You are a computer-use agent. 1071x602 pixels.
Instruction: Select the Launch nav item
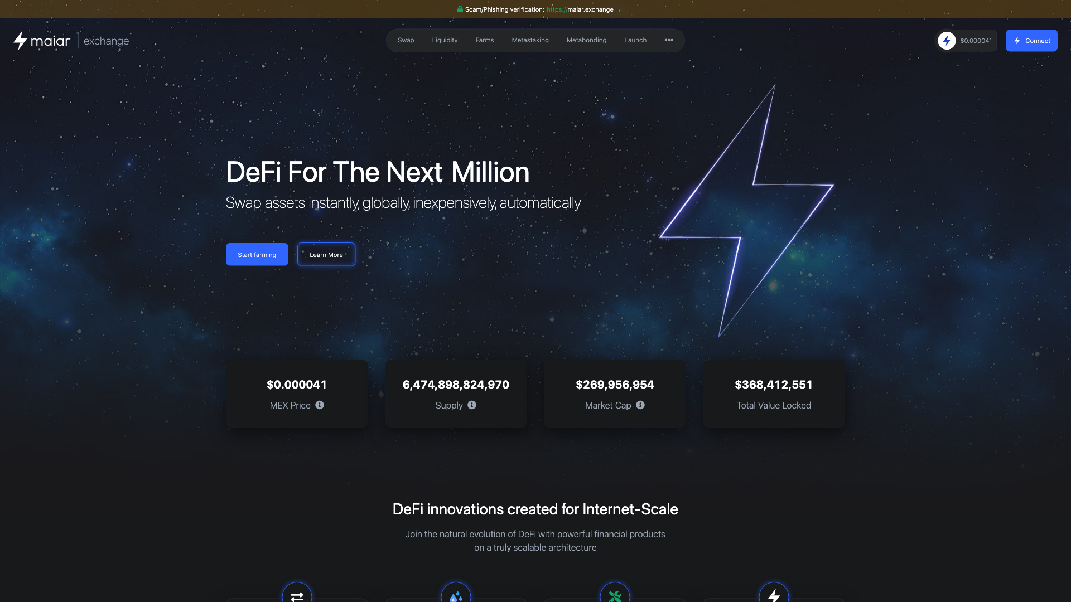point(635,40)
